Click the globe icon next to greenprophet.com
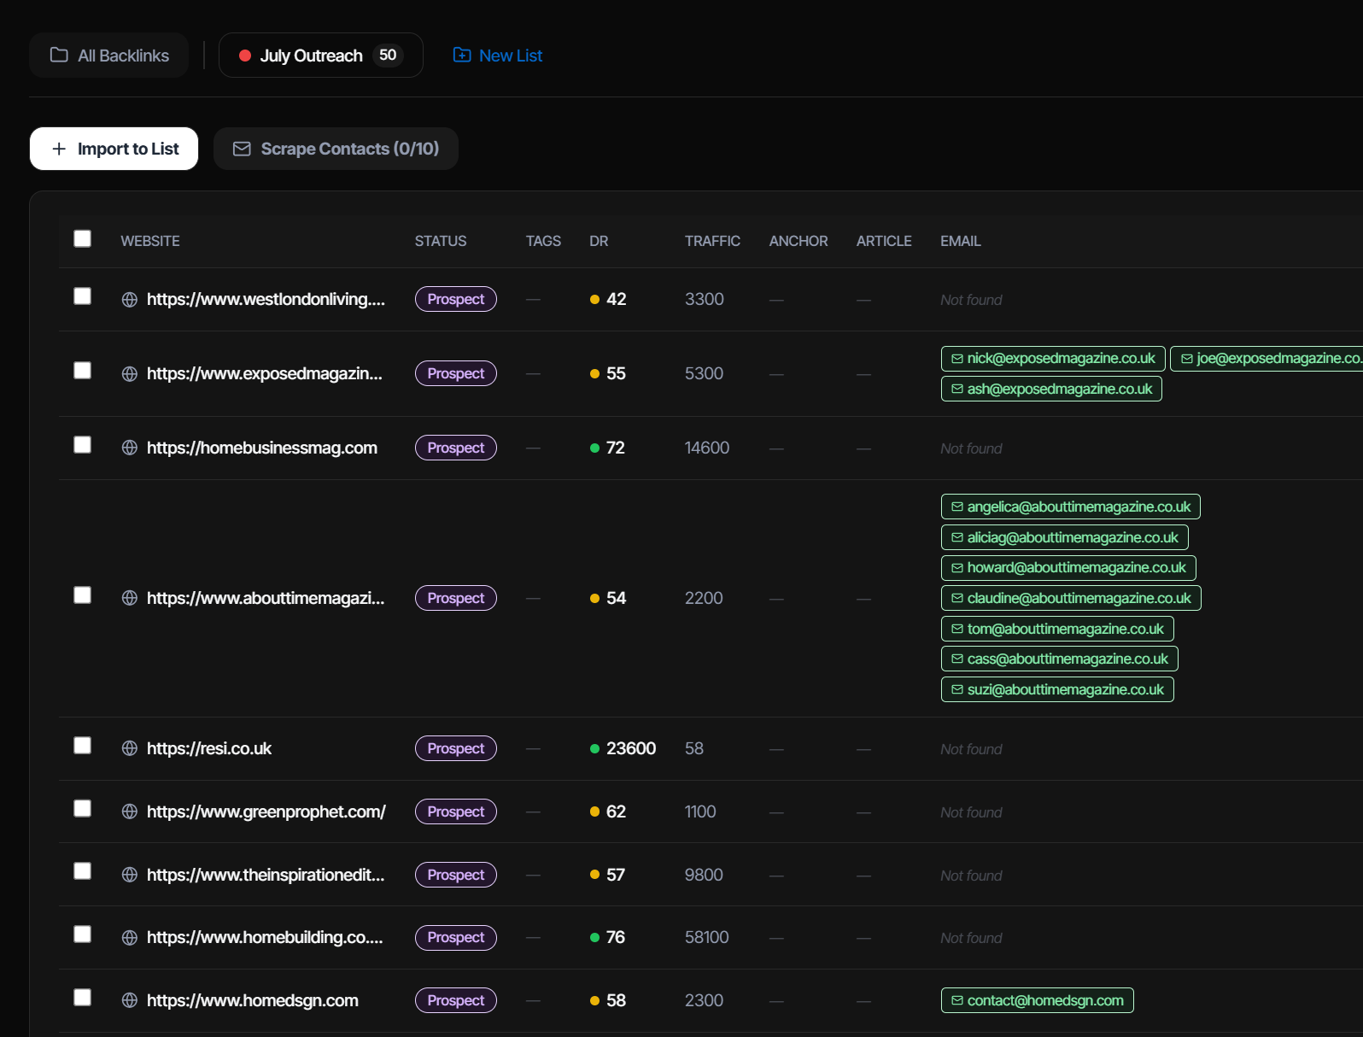Screen dimensions: 1363x1037 point(130,811)
